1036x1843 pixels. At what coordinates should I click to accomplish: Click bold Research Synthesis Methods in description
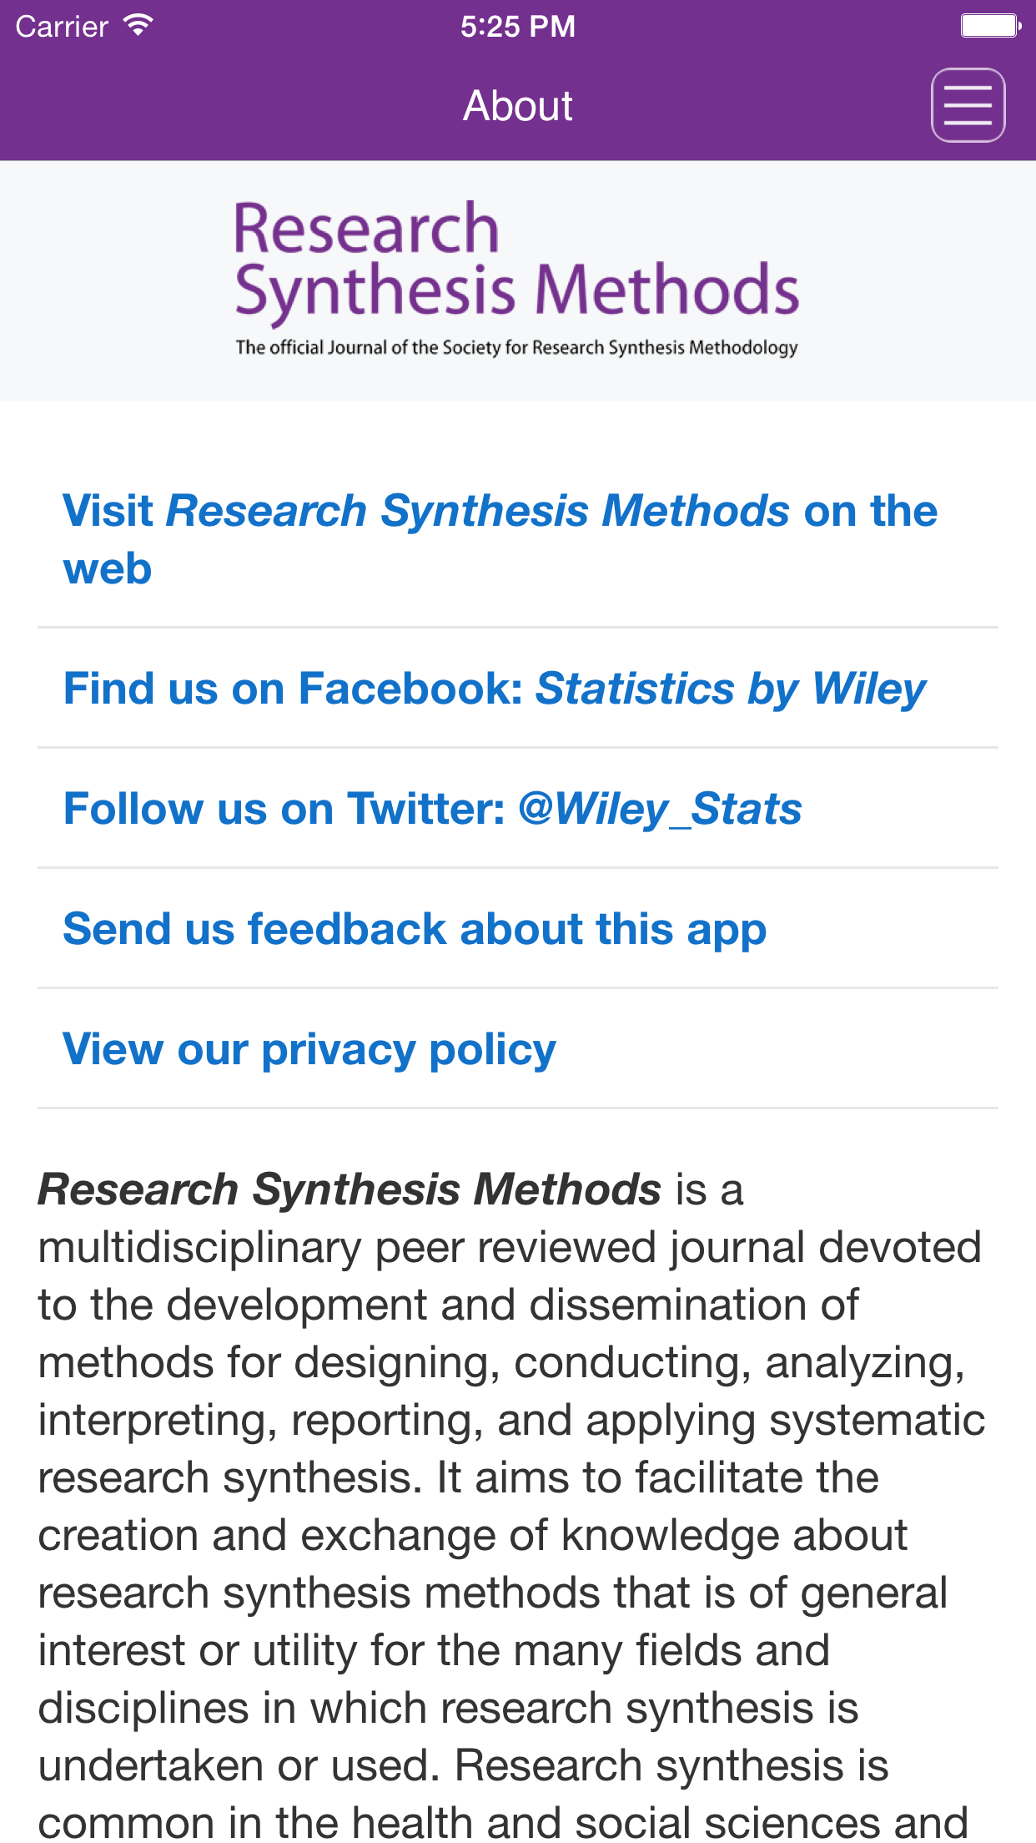point(350,1189)
